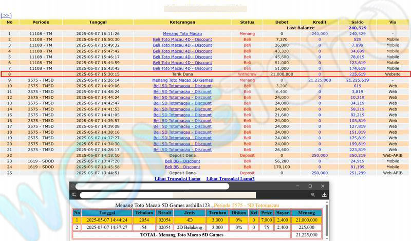411x241 pixels.
Task: Click the download icon in popup toolbar
Action: pyautogui.click(x=324, y=195)
